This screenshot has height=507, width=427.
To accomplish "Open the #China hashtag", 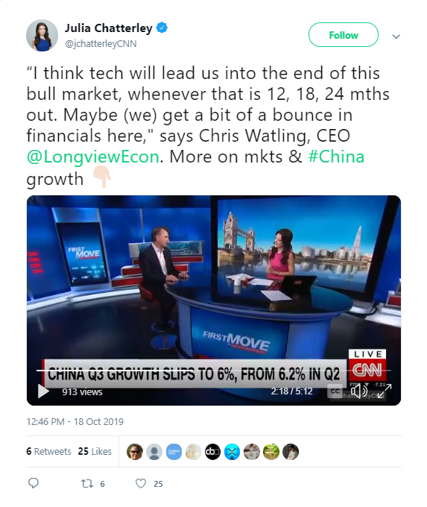I will (x=336, y=157).
